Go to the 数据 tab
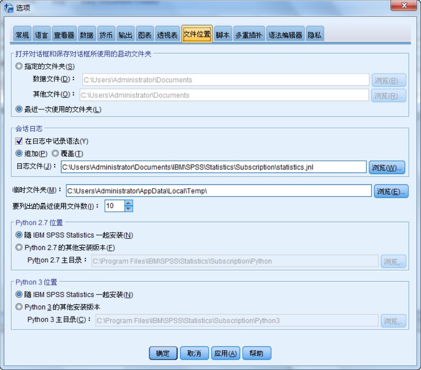This screenshot has height=370, width=421. (x=87, y=34)
